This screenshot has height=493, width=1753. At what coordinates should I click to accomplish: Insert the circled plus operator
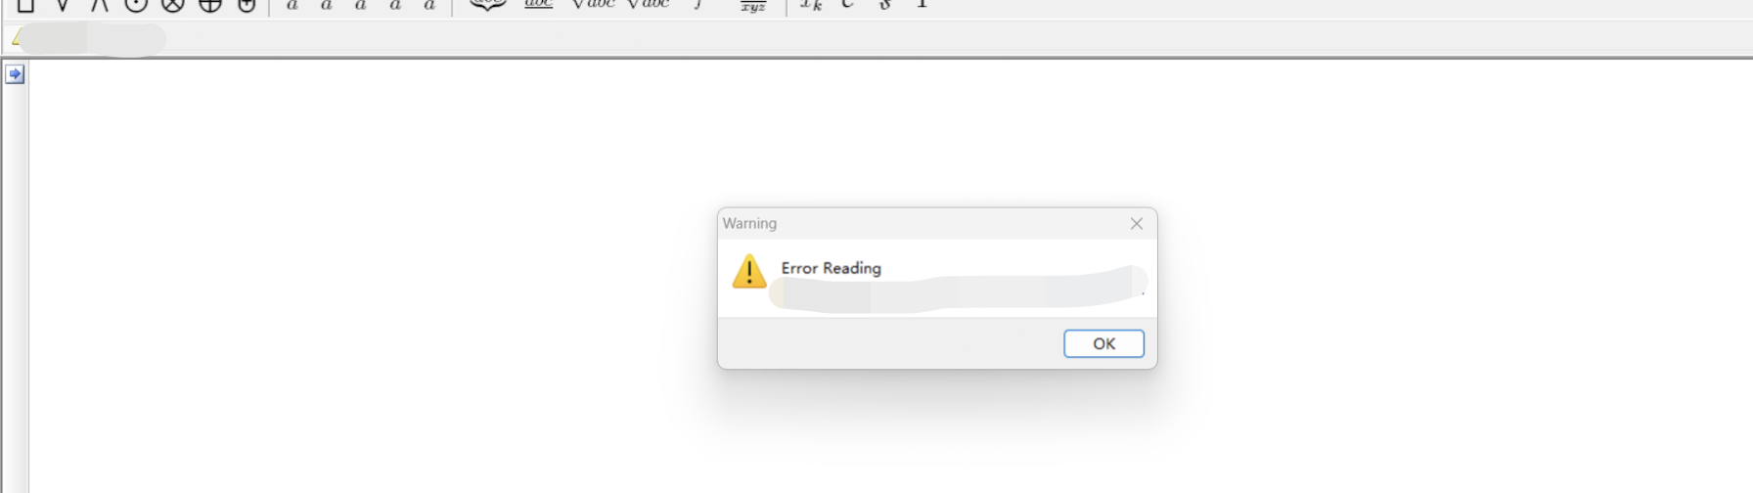210,5
